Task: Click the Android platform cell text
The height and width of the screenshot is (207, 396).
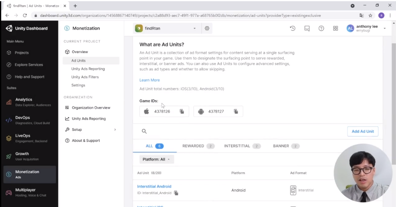Action: point(238,190)
